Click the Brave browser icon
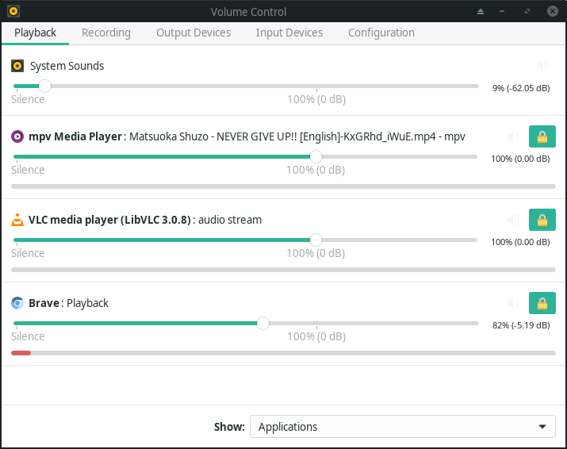 pyautogui.click(x=17, y=303)
